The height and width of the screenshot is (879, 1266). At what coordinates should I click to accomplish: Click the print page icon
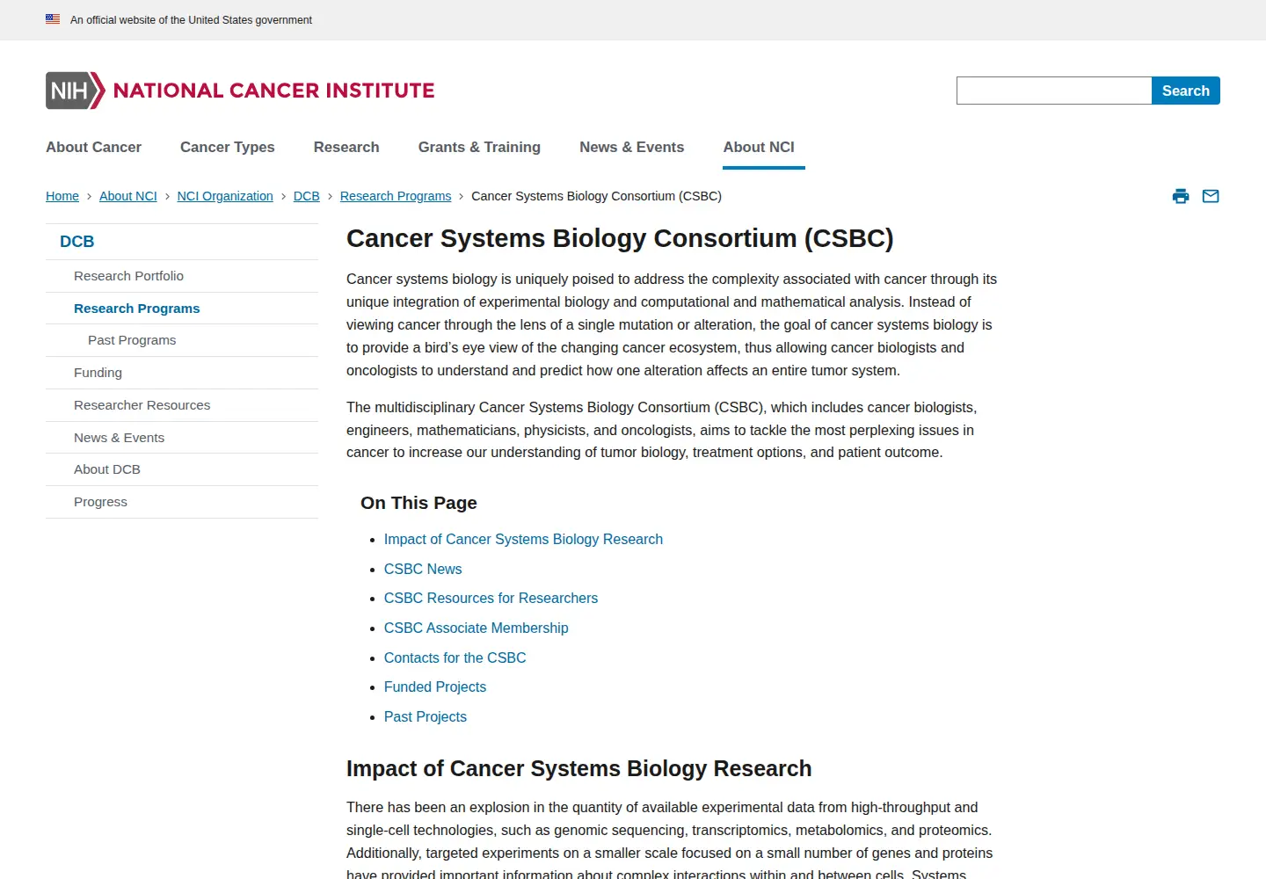point(1181,196)
